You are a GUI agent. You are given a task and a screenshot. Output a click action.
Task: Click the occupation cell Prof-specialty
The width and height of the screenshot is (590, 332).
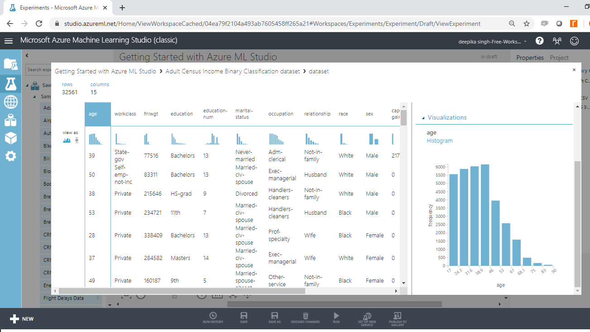(279, 236)
